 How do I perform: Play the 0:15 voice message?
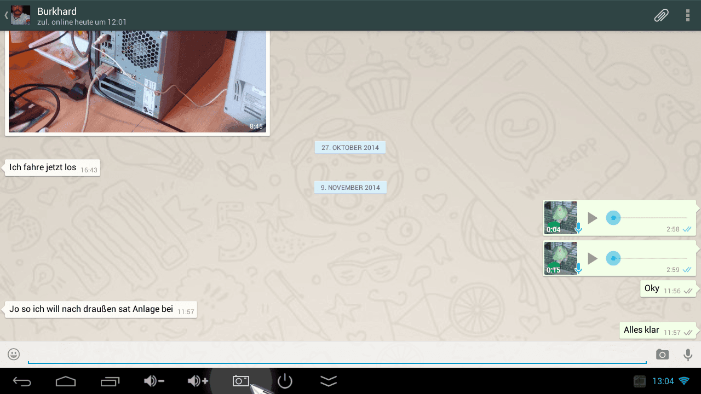(592, 258)
